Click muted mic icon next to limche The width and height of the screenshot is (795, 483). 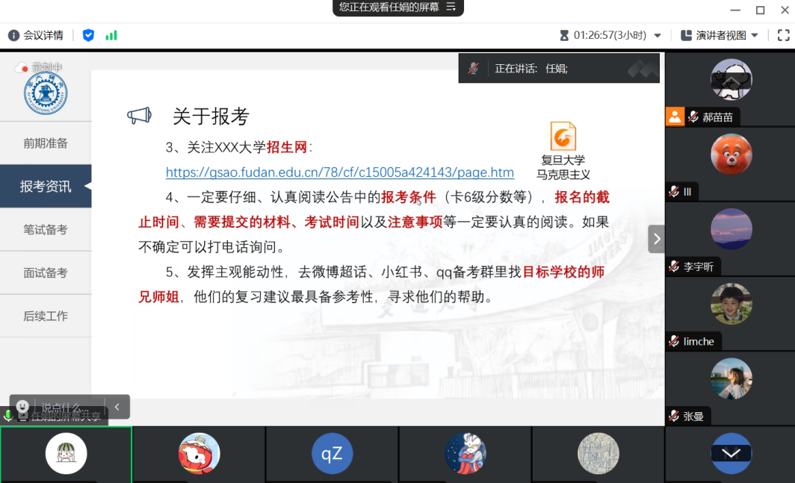[x=675, y=341]
